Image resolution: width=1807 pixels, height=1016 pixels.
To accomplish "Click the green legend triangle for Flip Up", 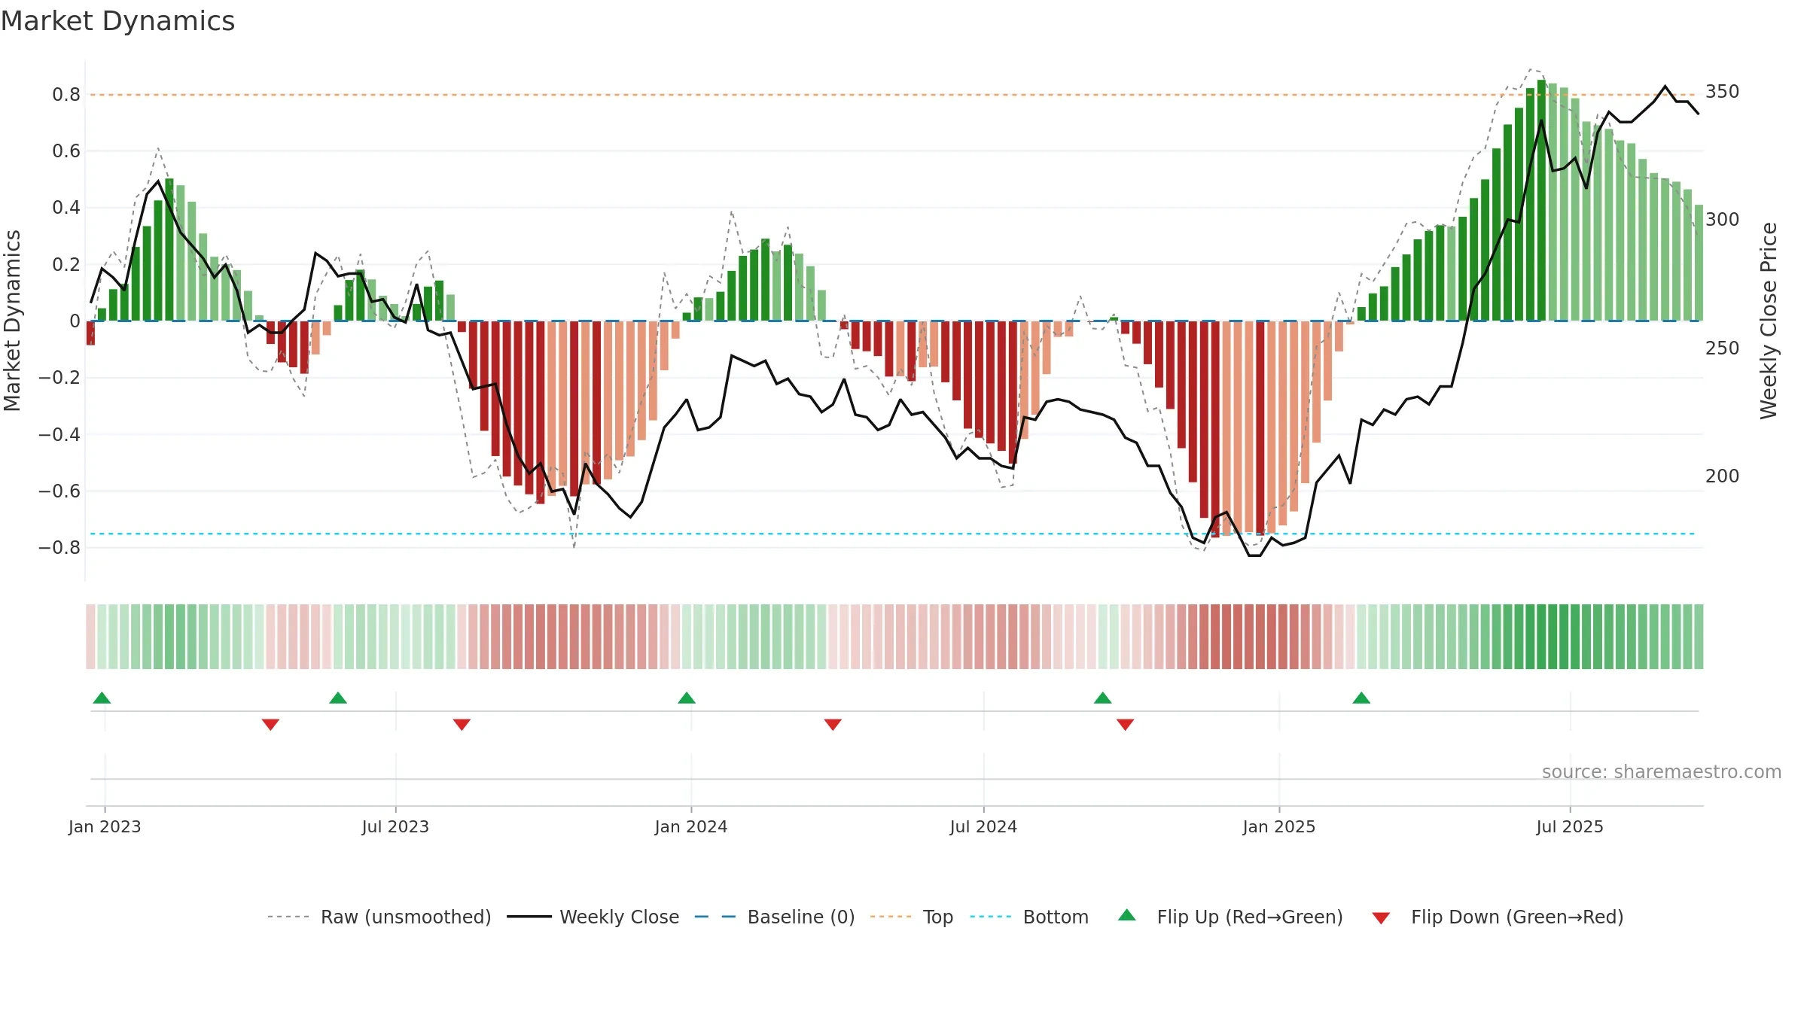I will pos(1127,915).
